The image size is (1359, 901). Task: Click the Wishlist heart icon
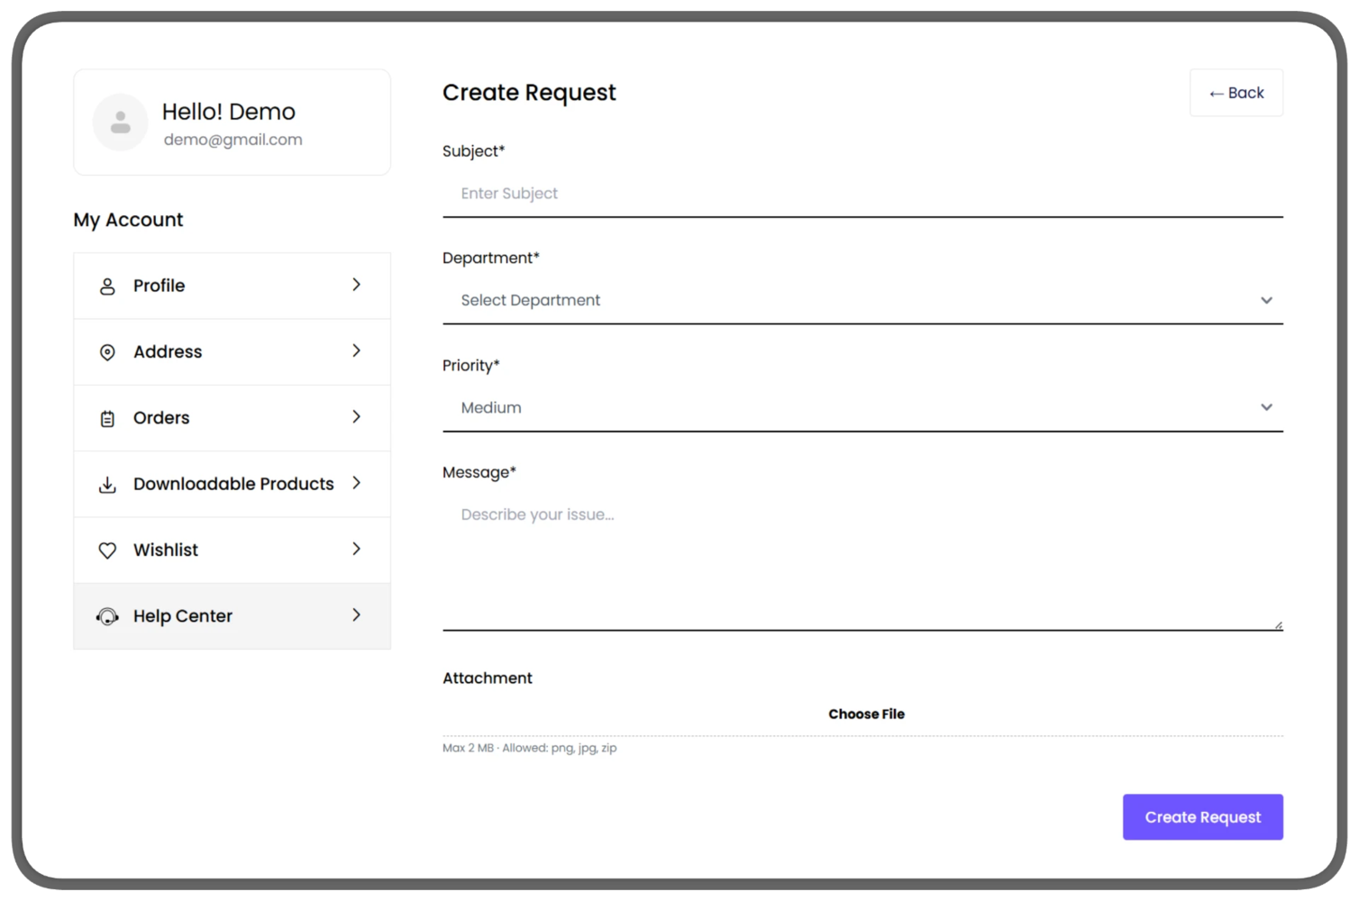point(107,550)
